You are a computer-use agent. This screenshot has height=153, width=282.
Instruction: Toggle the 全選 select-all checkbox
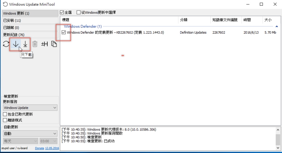pos(62,13)
